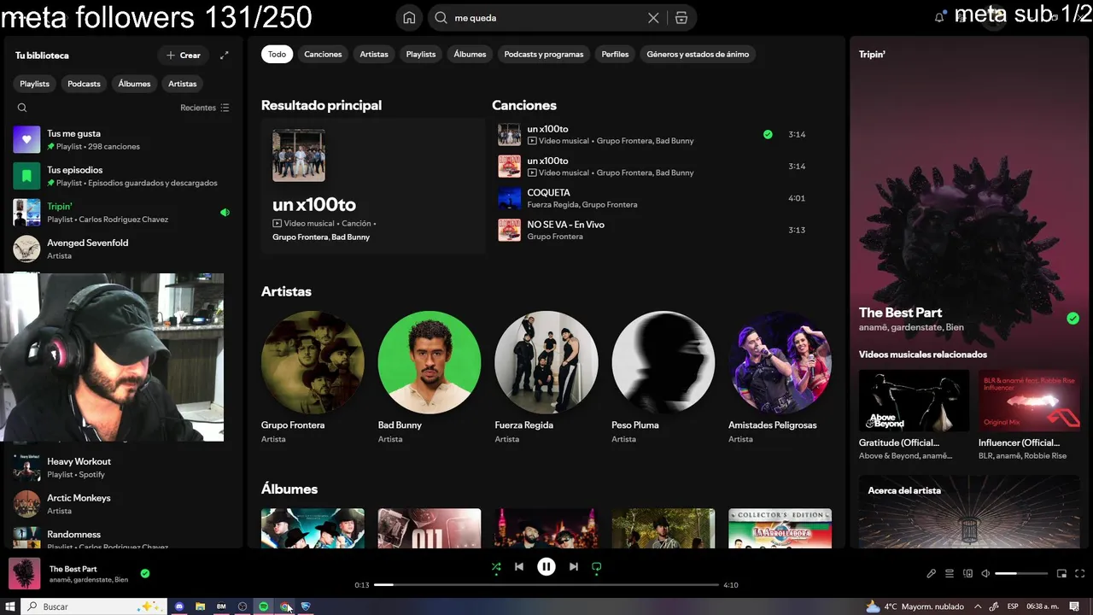The image size is (1093, 615).
Task: Toggle shuffle playback
Action: [x=496, y=566]
